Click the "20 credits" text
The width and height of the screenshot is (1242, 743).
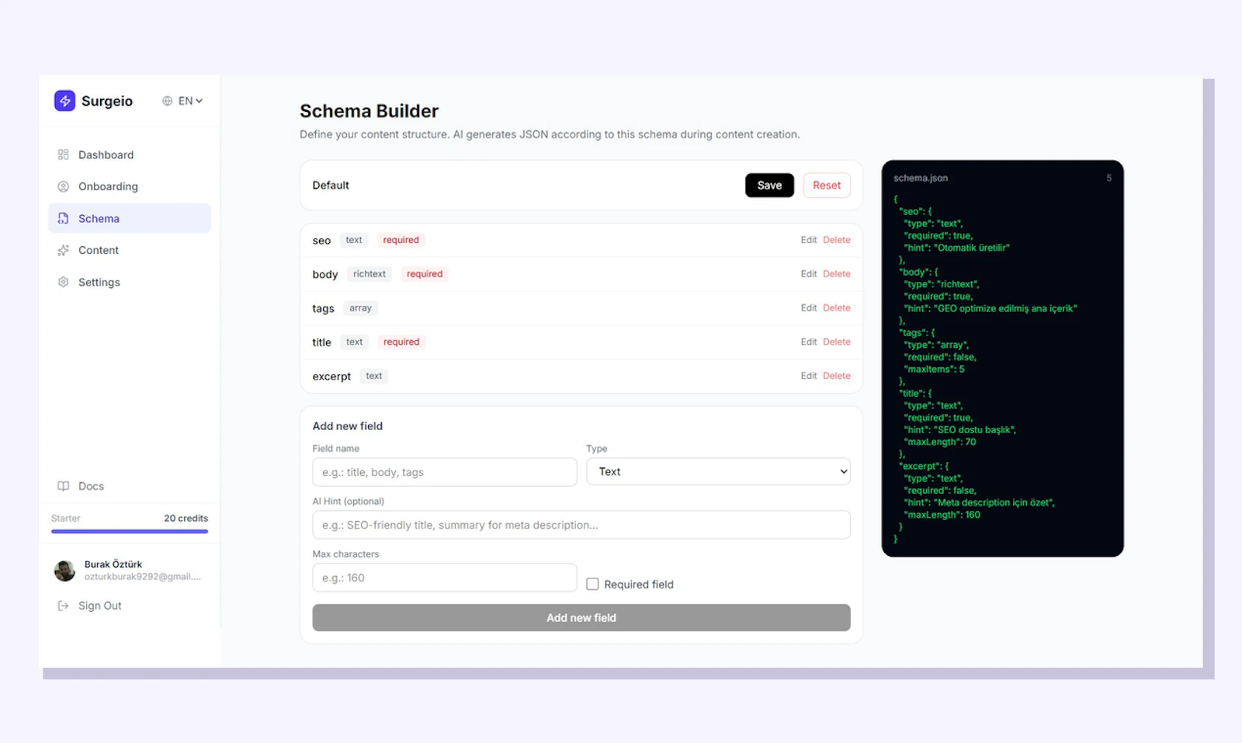(x=186, y=518)
